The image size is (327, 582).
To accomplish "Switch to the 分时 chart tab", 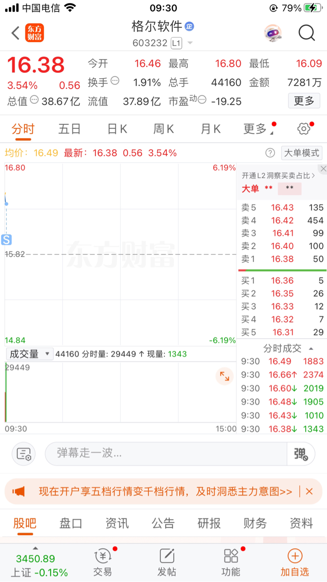I will pos(23,129).
